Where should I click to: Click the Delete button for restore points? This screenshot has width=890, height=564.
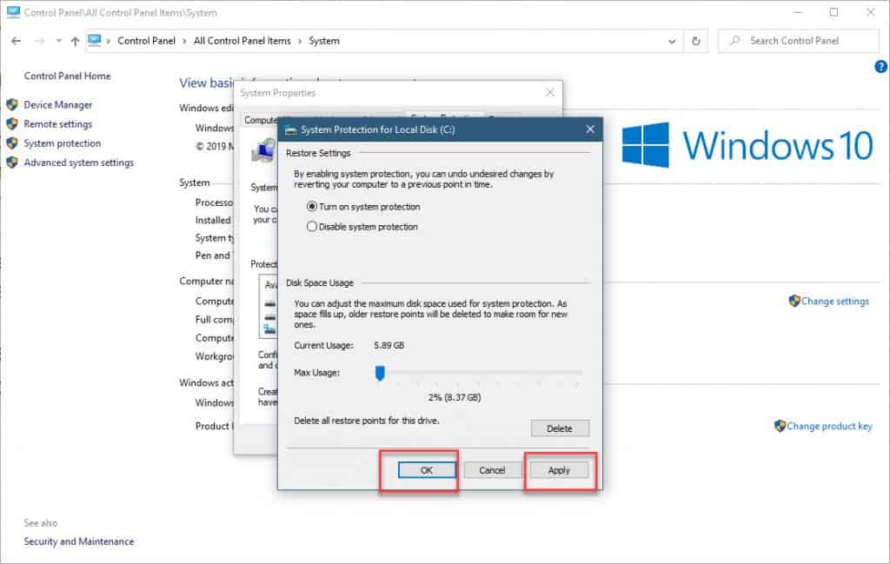tap(560, 428)
